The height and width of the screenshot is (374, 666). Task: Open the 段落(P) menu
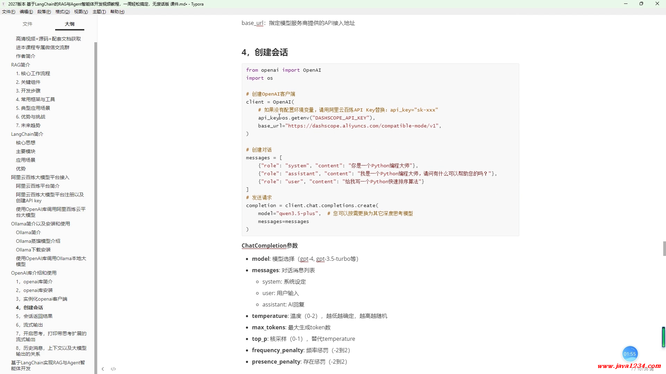pos(44,12)
